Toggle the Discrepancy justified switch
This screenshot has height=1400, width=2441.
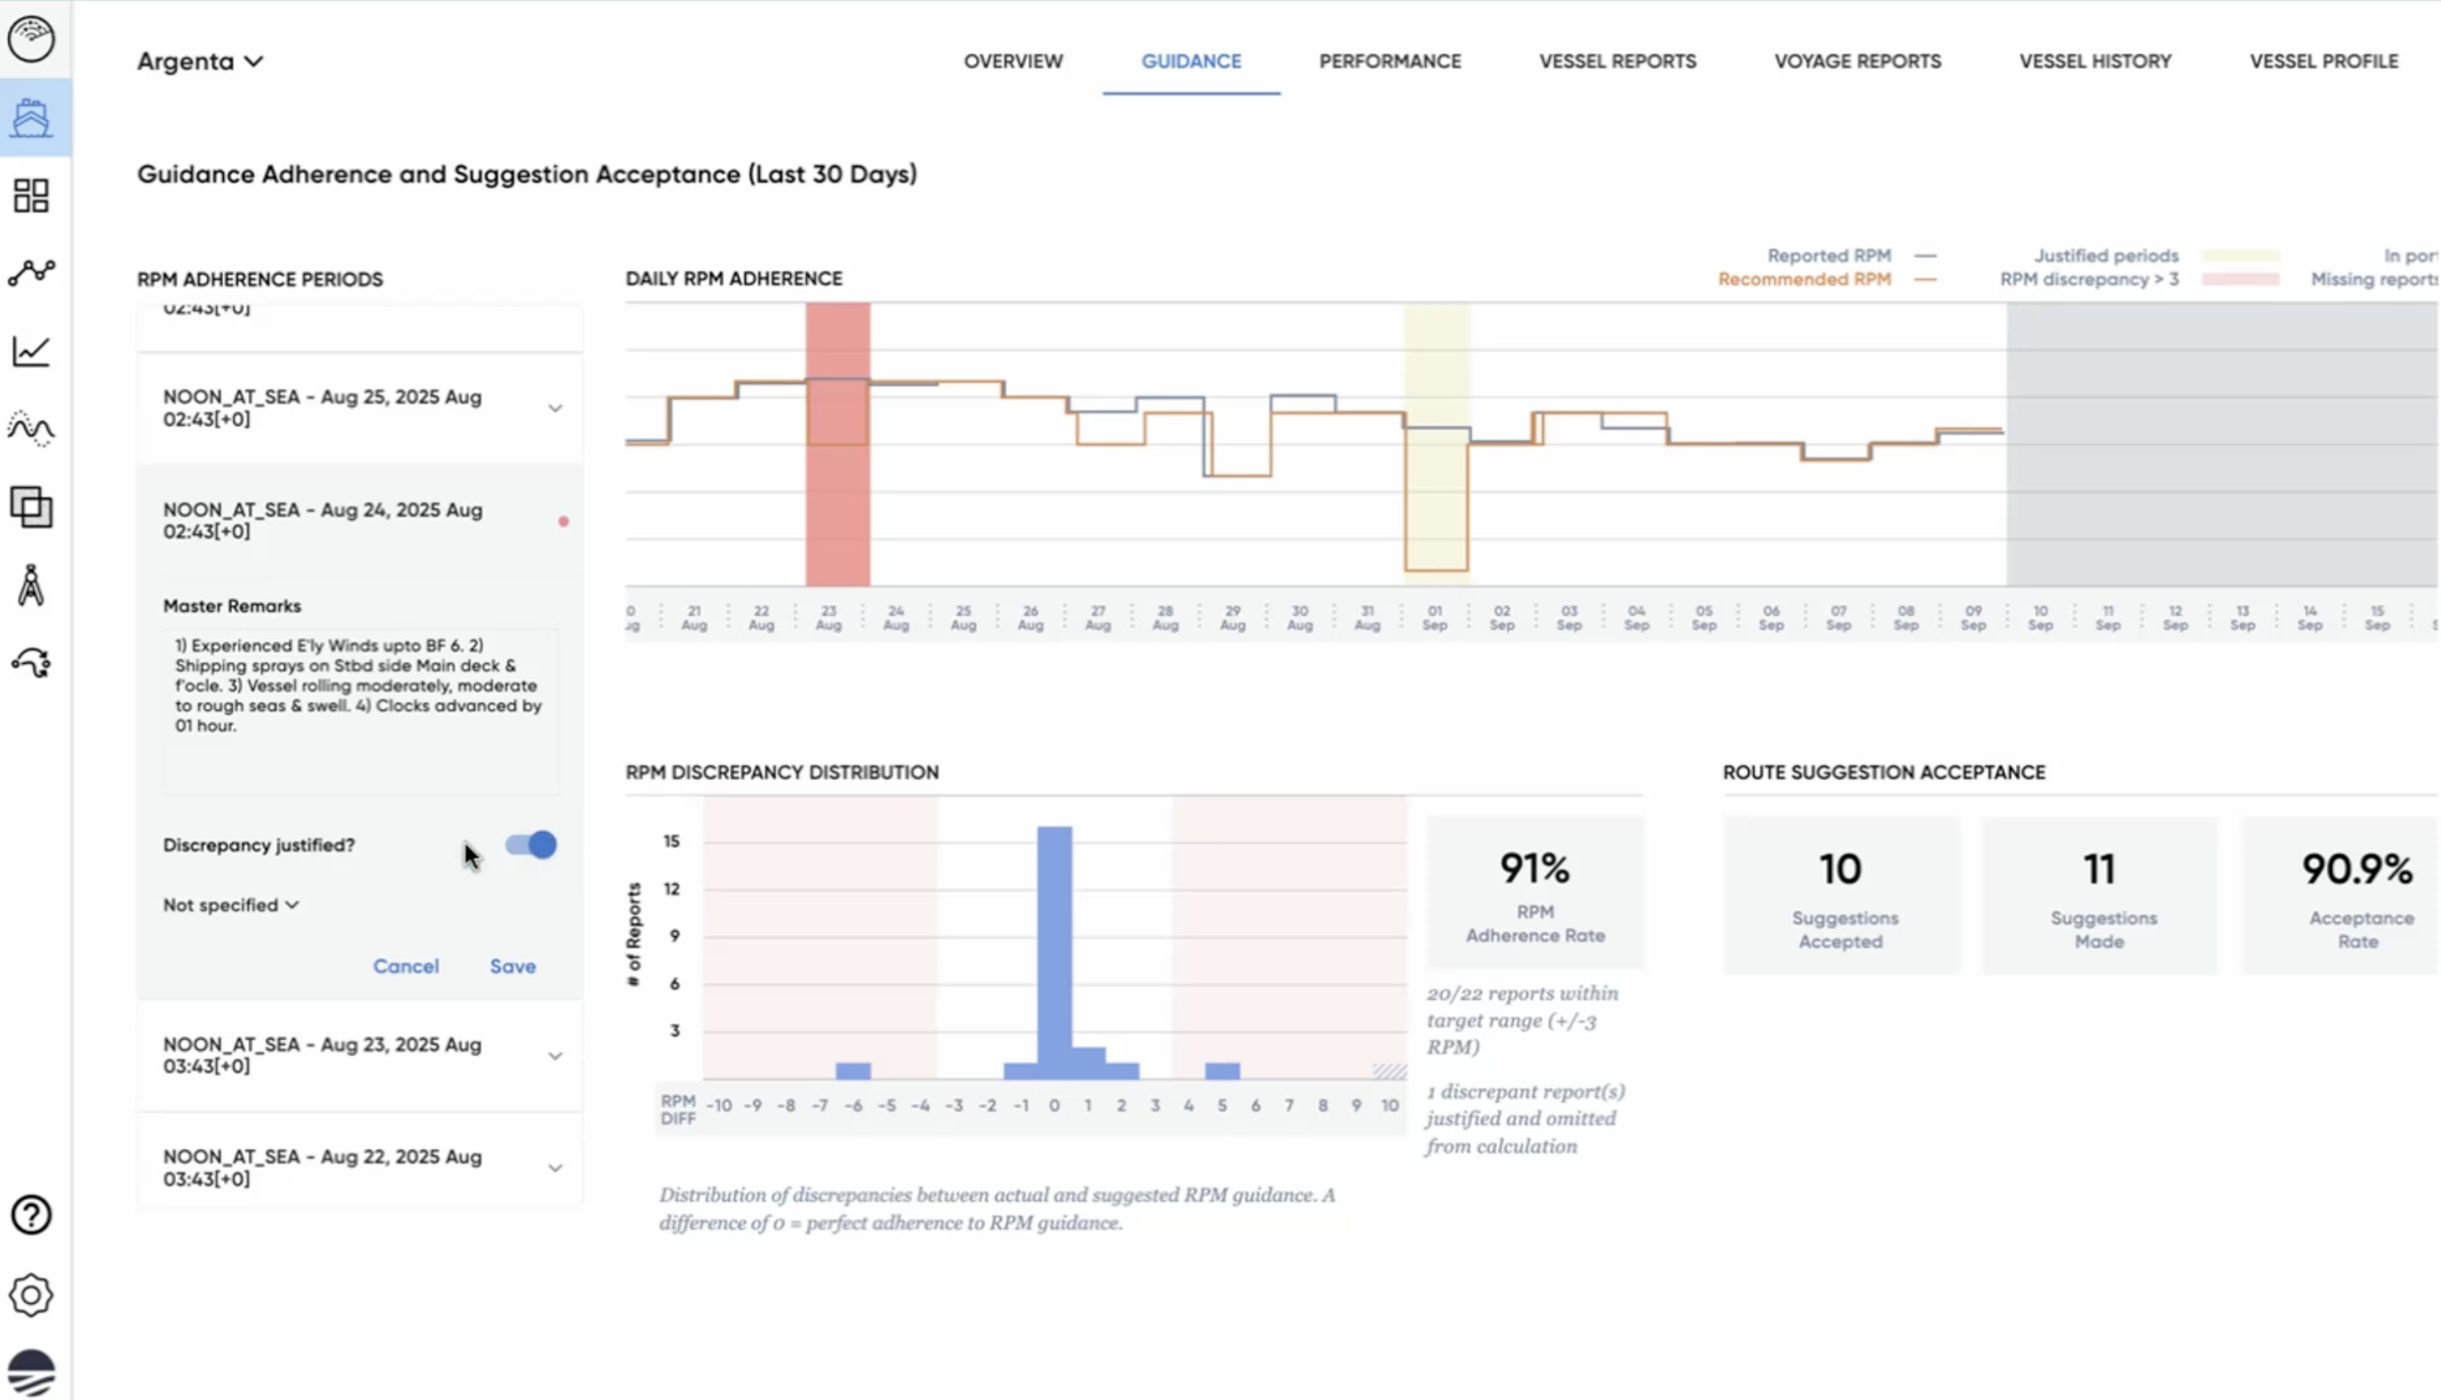click(x=531, y=845)
